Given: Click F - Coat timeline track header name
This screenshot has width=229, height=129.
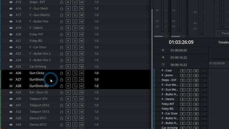Looking at the screenshot, I should [x=167, y=71].
